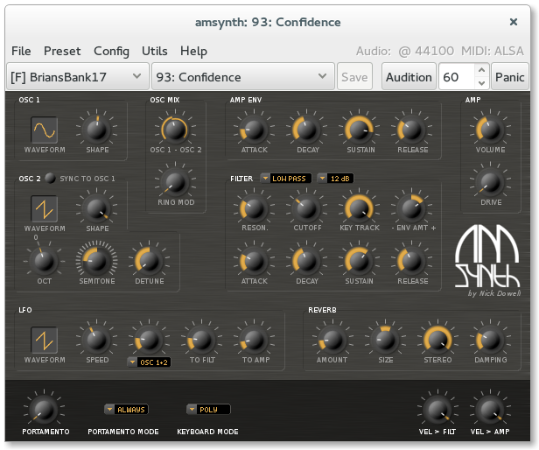Click the Filter envelope Sustain knob

[x=360, y=261]
